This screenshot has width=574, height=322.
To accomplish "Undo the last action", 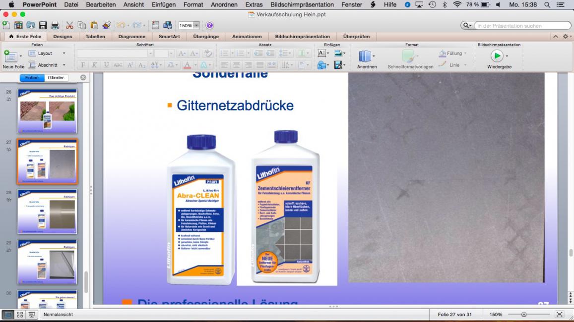I will click(121, 25).
